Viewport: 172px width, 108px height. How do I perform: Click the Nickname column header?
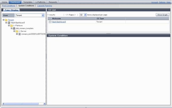[x=73, y=19]
